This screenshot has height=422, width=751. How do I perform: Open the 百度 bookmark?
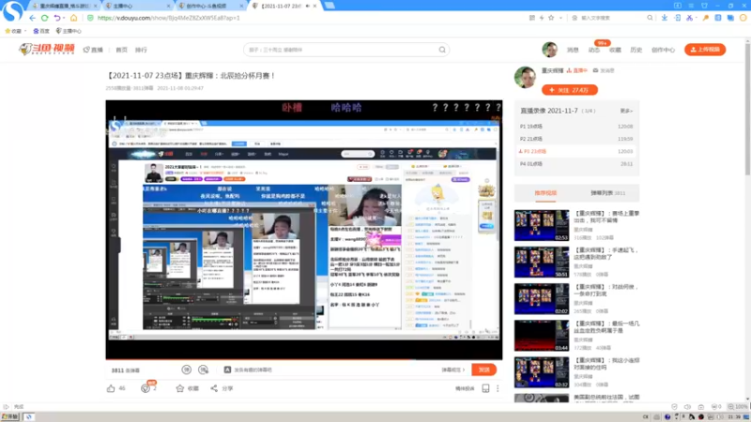tap(40, 31)
